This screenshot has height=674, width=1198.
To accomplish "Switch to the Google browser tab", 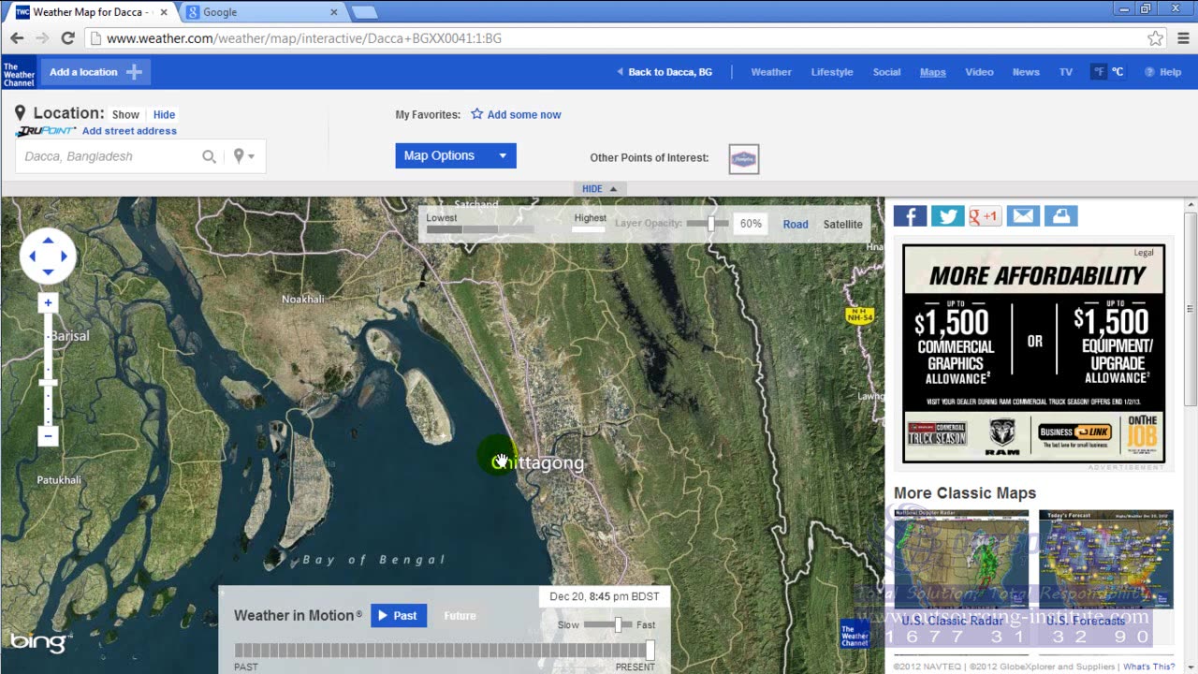I will coord(260,12).
